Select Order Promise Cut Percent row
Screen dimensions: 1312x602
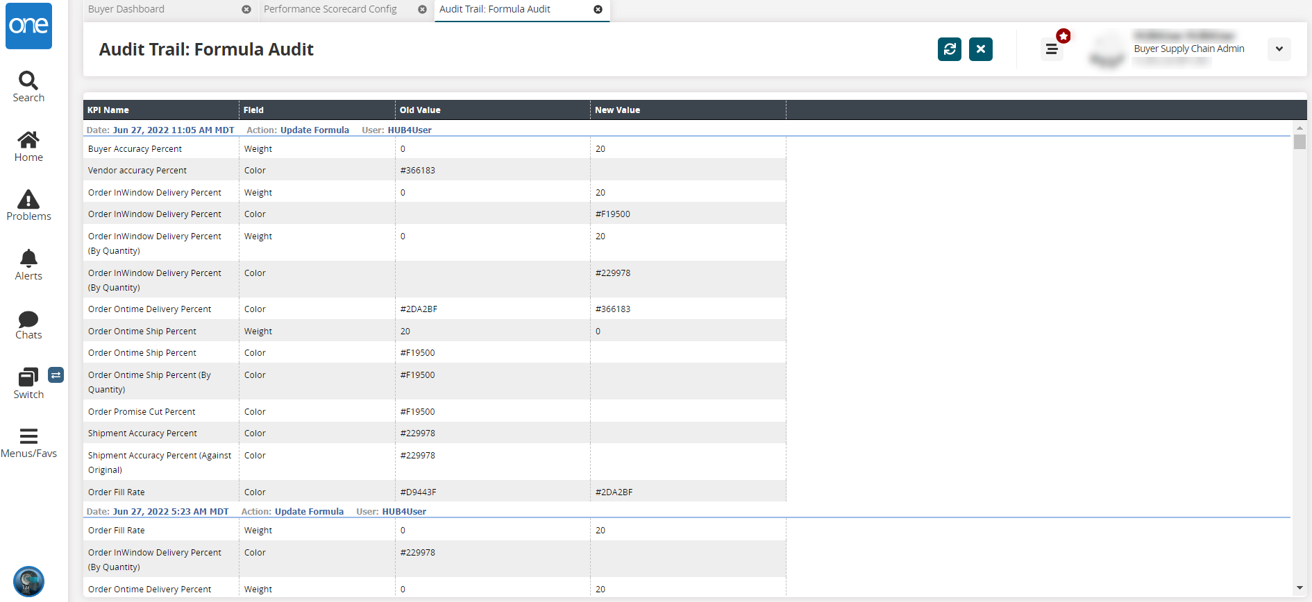point(435,411)
